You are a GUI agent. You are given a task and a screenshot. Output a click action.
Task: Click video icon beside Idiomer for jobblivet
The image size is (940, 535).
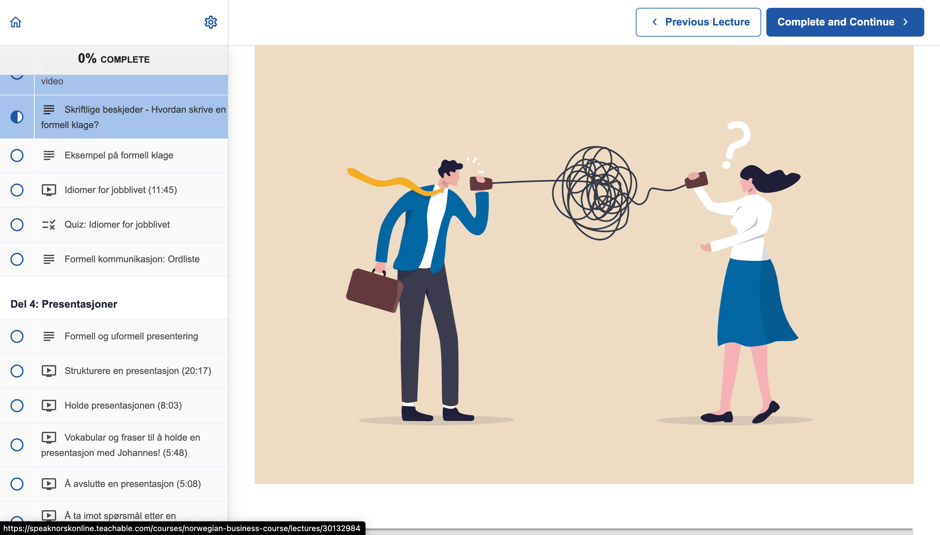click(x=49, y=190)
